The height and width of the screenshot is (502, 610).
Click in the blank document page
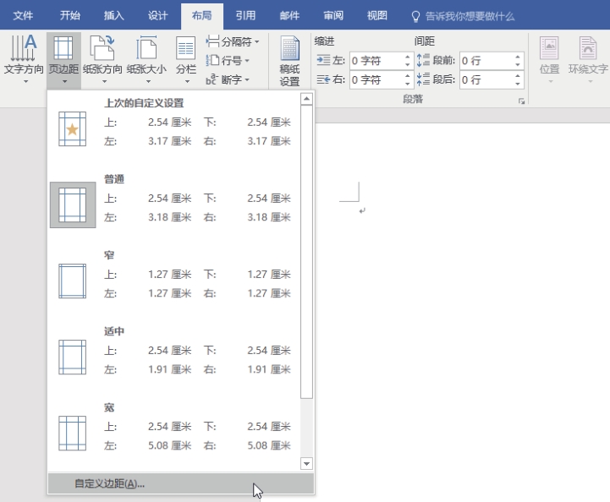(x=463, y=311)
